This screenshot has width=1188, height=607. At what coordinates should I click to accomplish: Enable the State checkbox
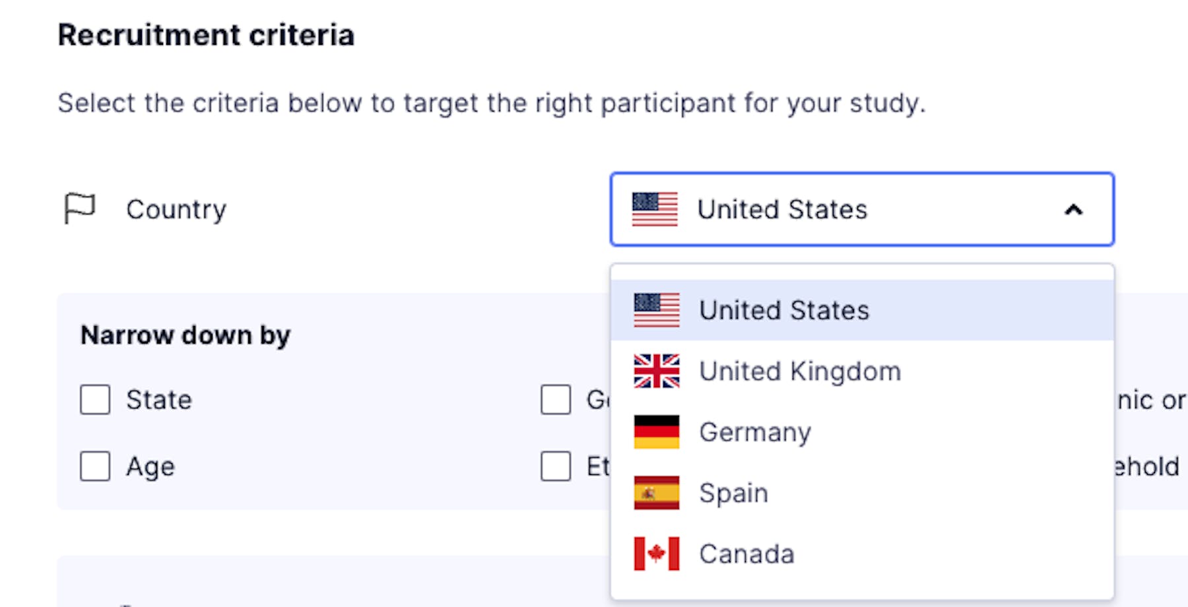pos(95,400)
